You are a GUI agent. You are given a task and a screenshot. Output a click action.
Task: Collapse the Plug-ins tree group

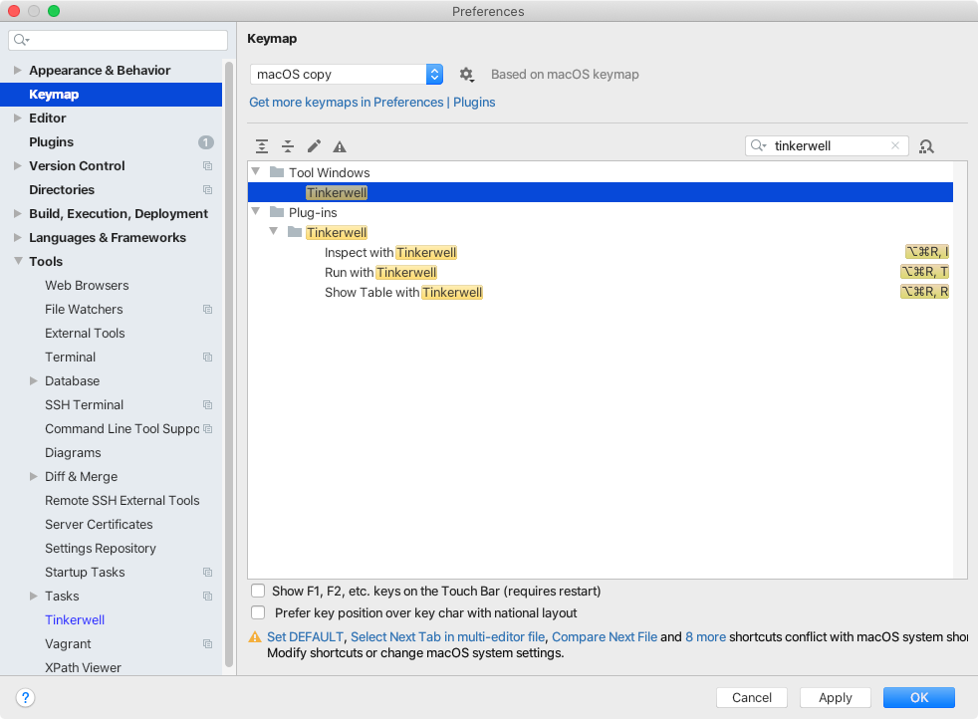(x=256, y=211)
